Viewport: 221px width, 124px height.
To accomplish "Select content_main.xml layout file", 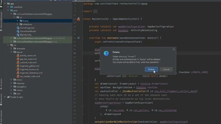I will point(28,62).
